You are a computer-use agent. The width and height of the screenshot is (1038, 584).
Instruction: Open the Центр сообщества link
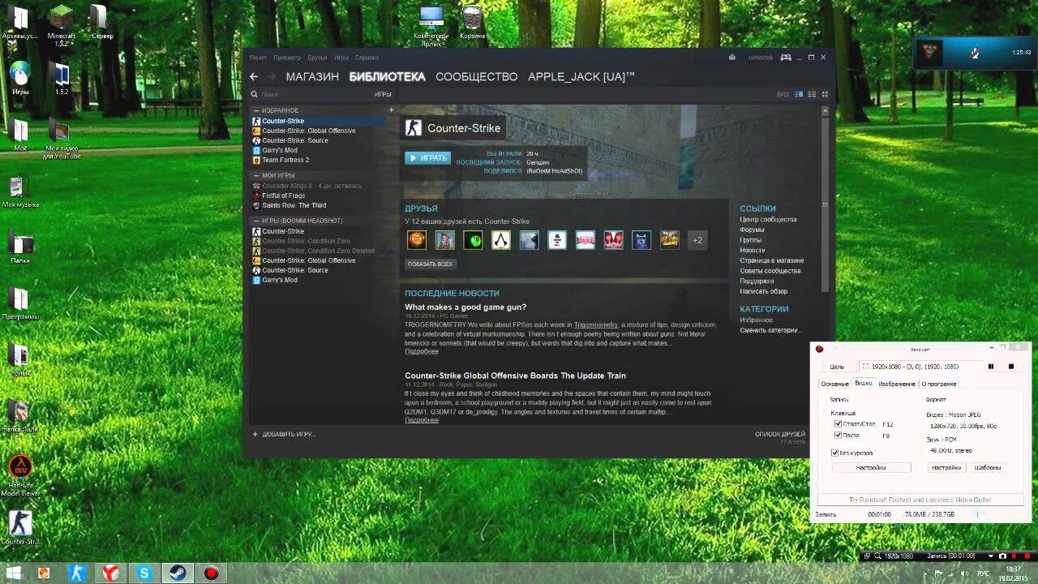pyautogui.click(x=768, y=220)
